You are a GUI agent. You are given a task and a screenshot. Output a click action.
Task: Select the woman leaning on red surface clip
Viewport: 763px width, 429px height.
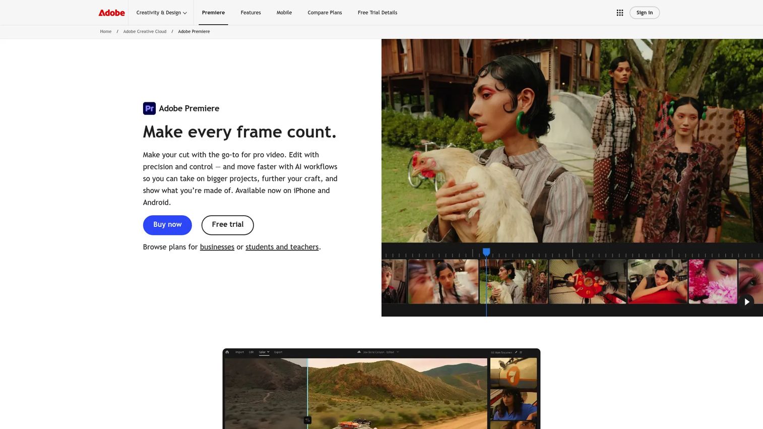657,281
